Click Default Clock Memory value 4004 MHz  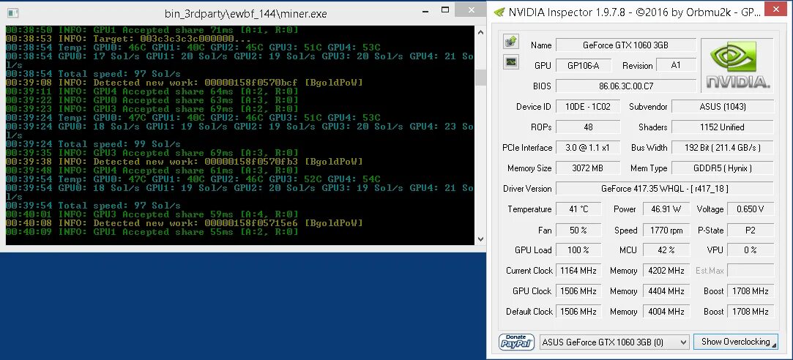(666, 312)
